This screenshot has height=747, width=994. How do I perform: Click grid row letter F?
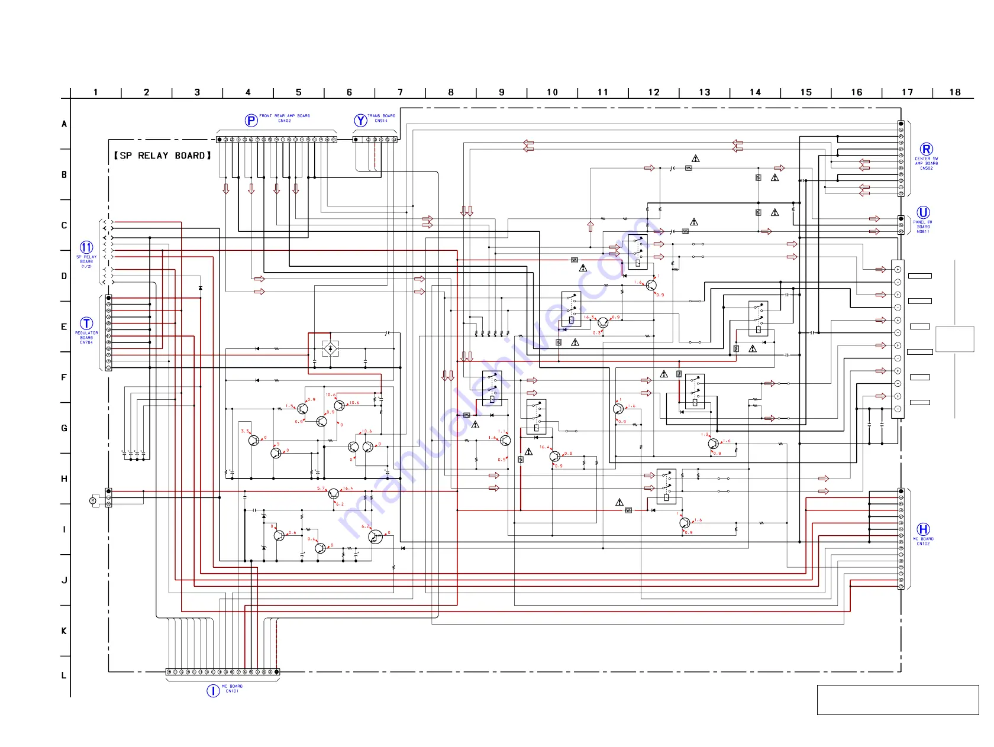[x=64, y=377]
